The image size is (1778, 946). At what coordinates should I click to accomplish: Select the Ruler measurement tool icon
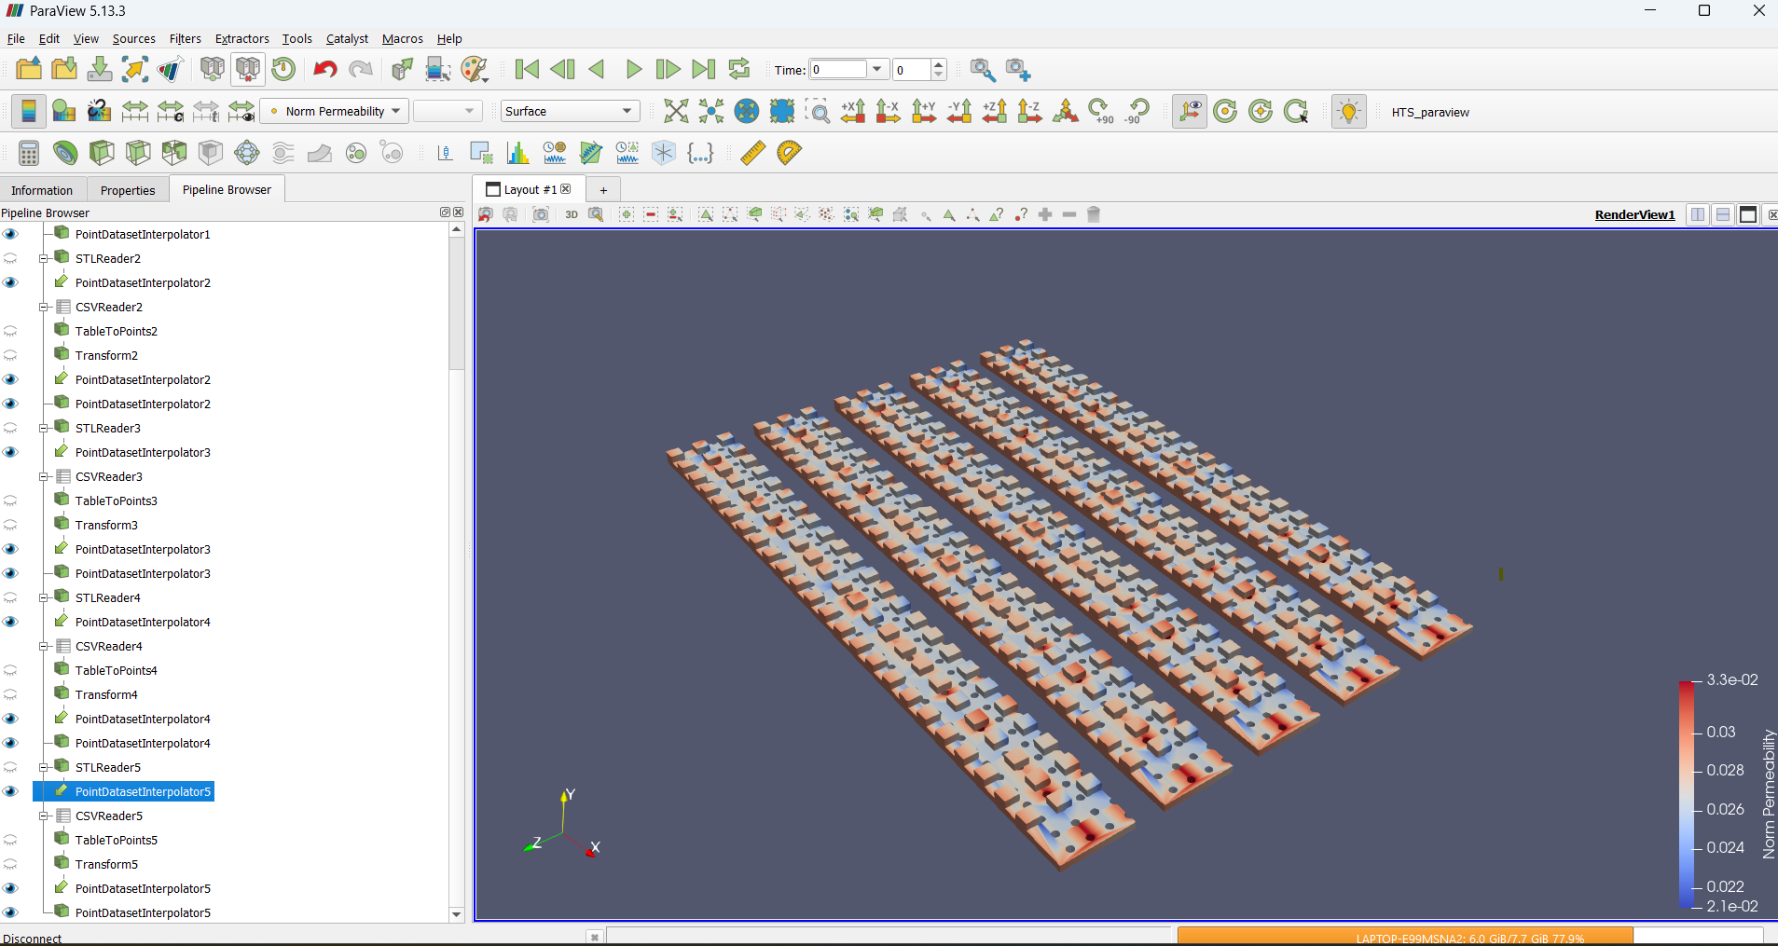coord(752,153)
